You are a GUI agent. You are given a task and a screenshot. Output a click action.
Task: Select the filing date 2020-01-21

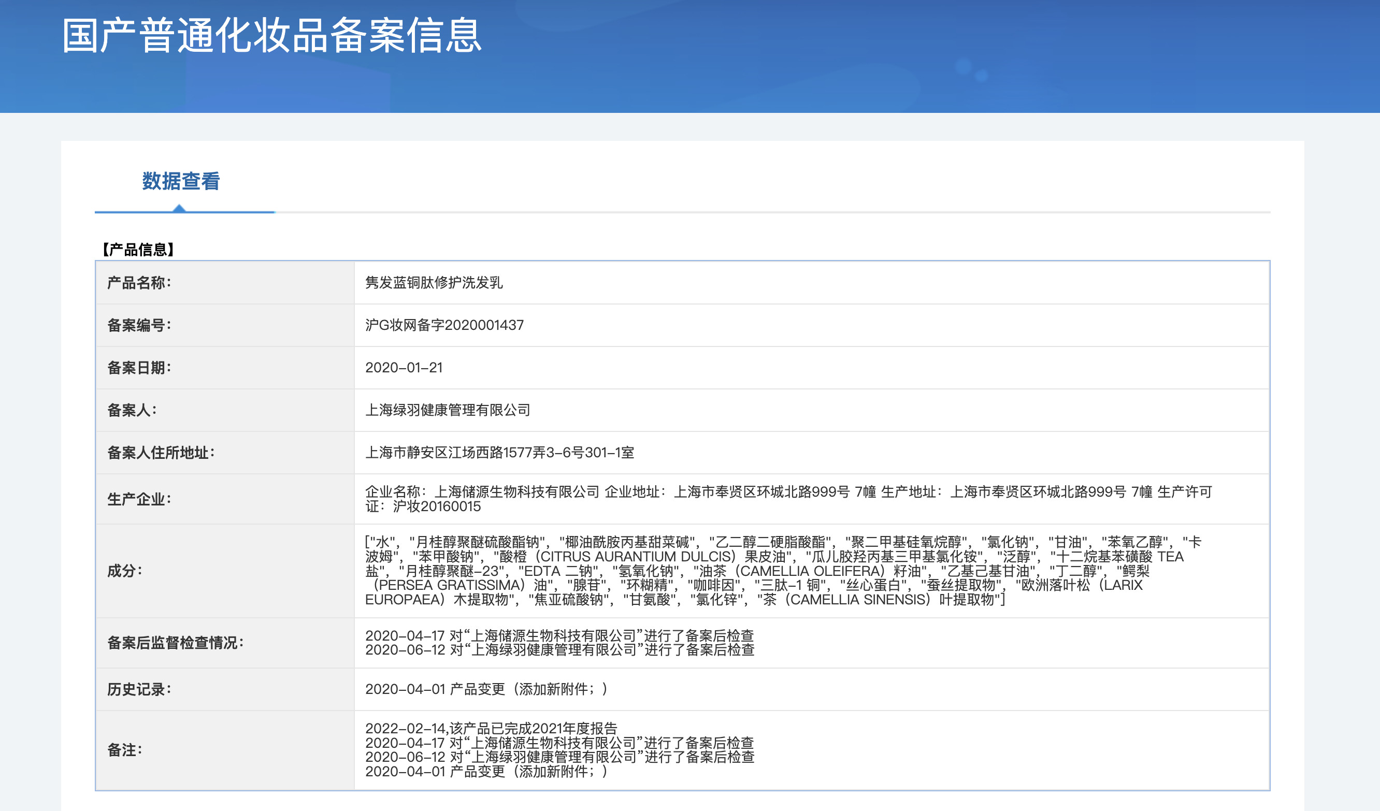[404, 368]
